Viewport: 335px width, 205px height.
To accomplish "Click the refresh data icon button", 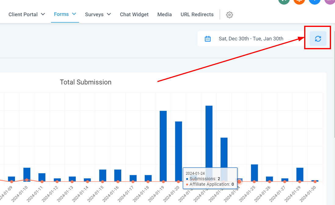I will click(318, 39).
